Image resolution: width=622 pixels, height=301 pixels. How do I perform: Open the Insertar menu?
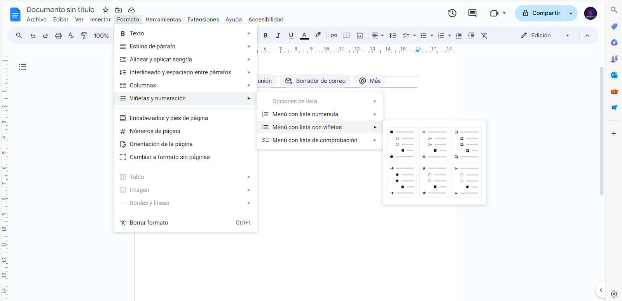point(100,19)
